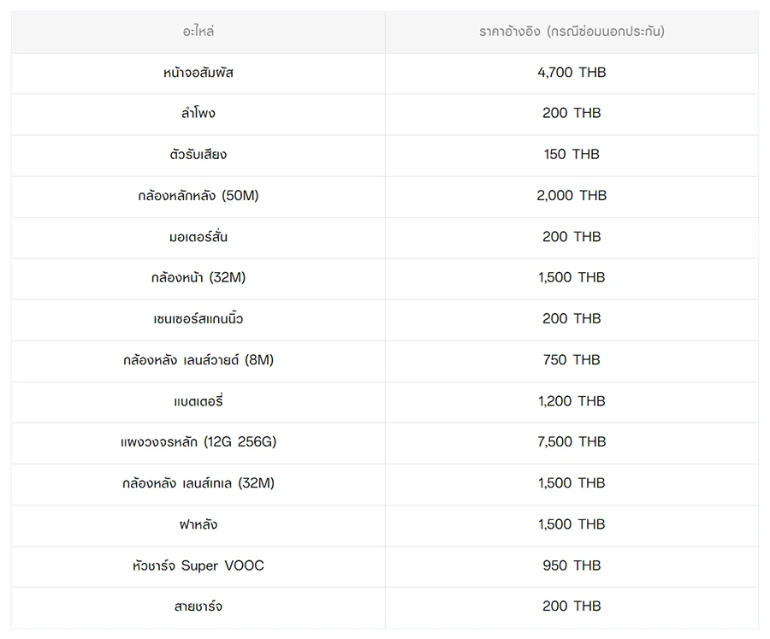Click กล้องหลัง เลนส์ไวยด์ (8M) entry

pyautogui.click(x=198, y=360)
